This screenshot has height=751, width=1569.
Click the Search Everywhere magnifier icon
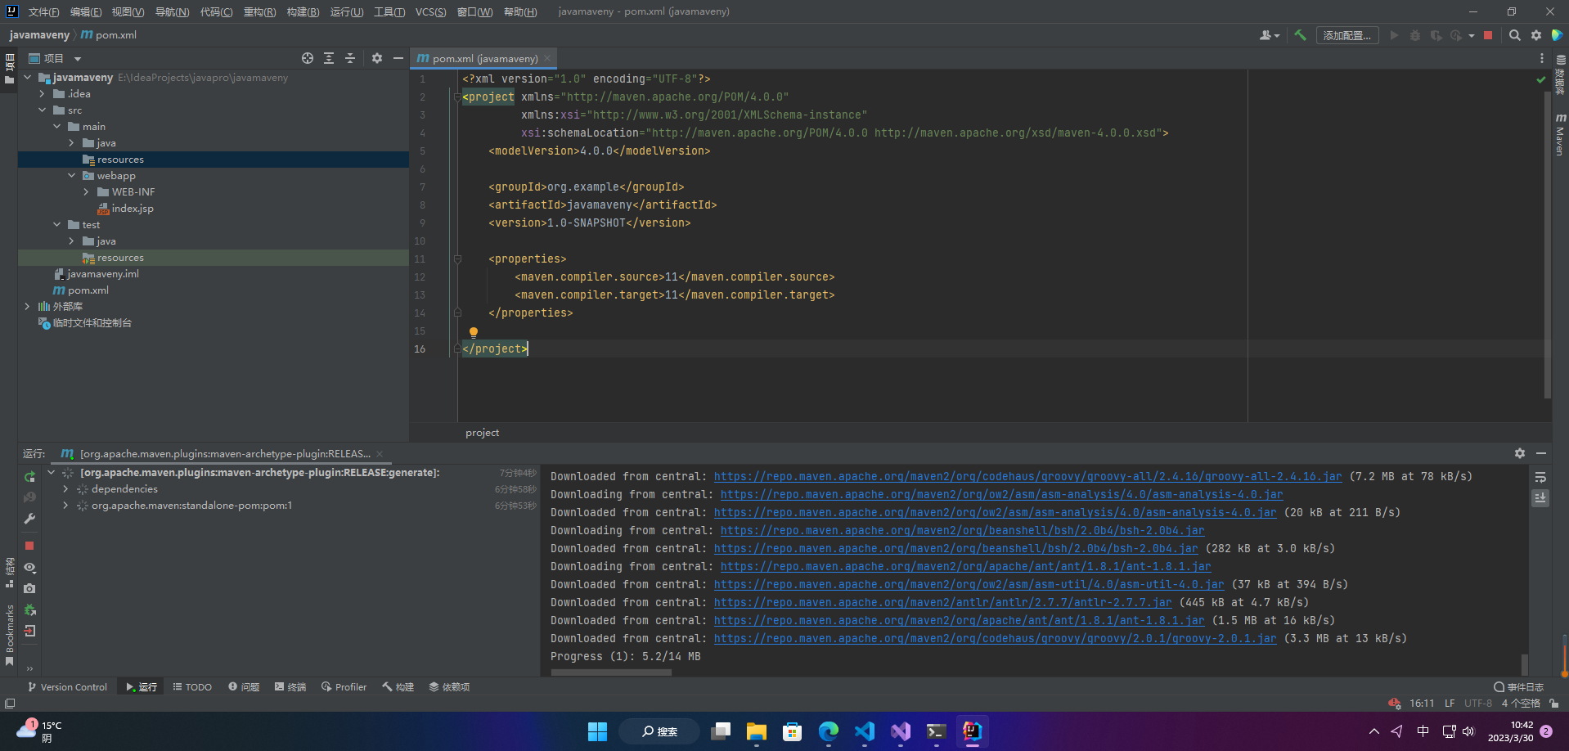coord(1515,35)
